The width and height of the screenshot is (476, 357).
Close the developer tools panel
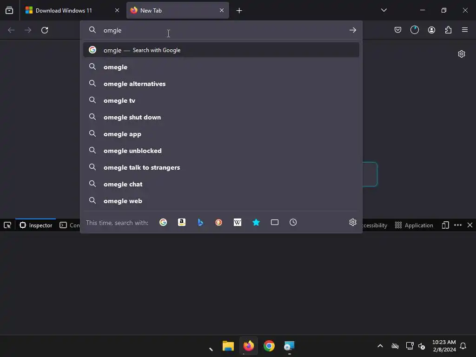pyautogui.click(x=469, y=225)
